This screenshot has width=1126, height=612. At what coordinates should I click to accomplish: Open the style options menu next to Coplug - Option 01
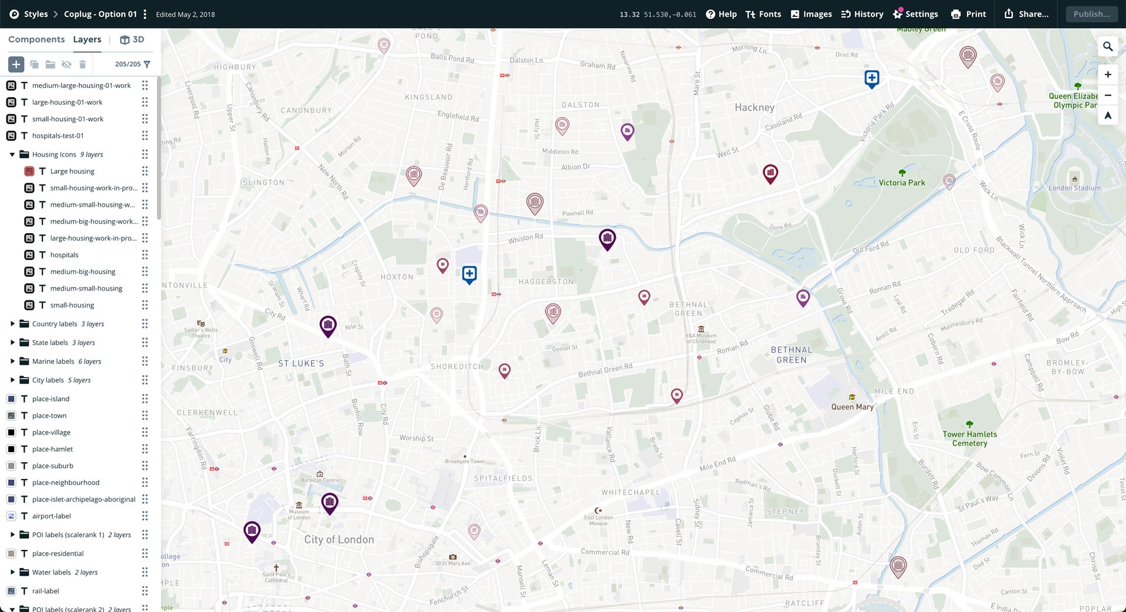pyautogui.click(x=145, y=13)
